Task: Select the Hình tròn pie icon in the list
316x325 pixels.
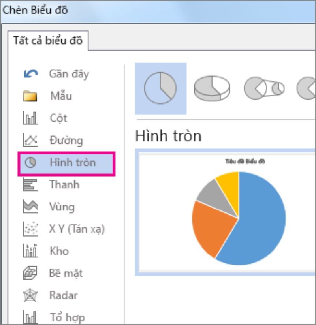Action: (x=30, y=162)
